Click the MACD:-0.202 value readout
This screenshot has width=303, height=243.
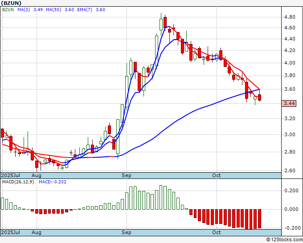(x=53, y=182)
